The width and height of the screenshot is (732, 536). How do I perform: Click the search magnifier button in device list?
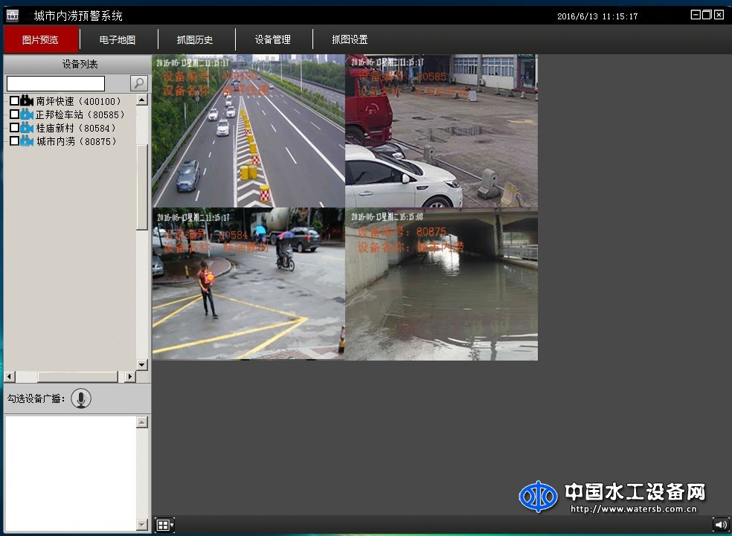click(138, 83)
